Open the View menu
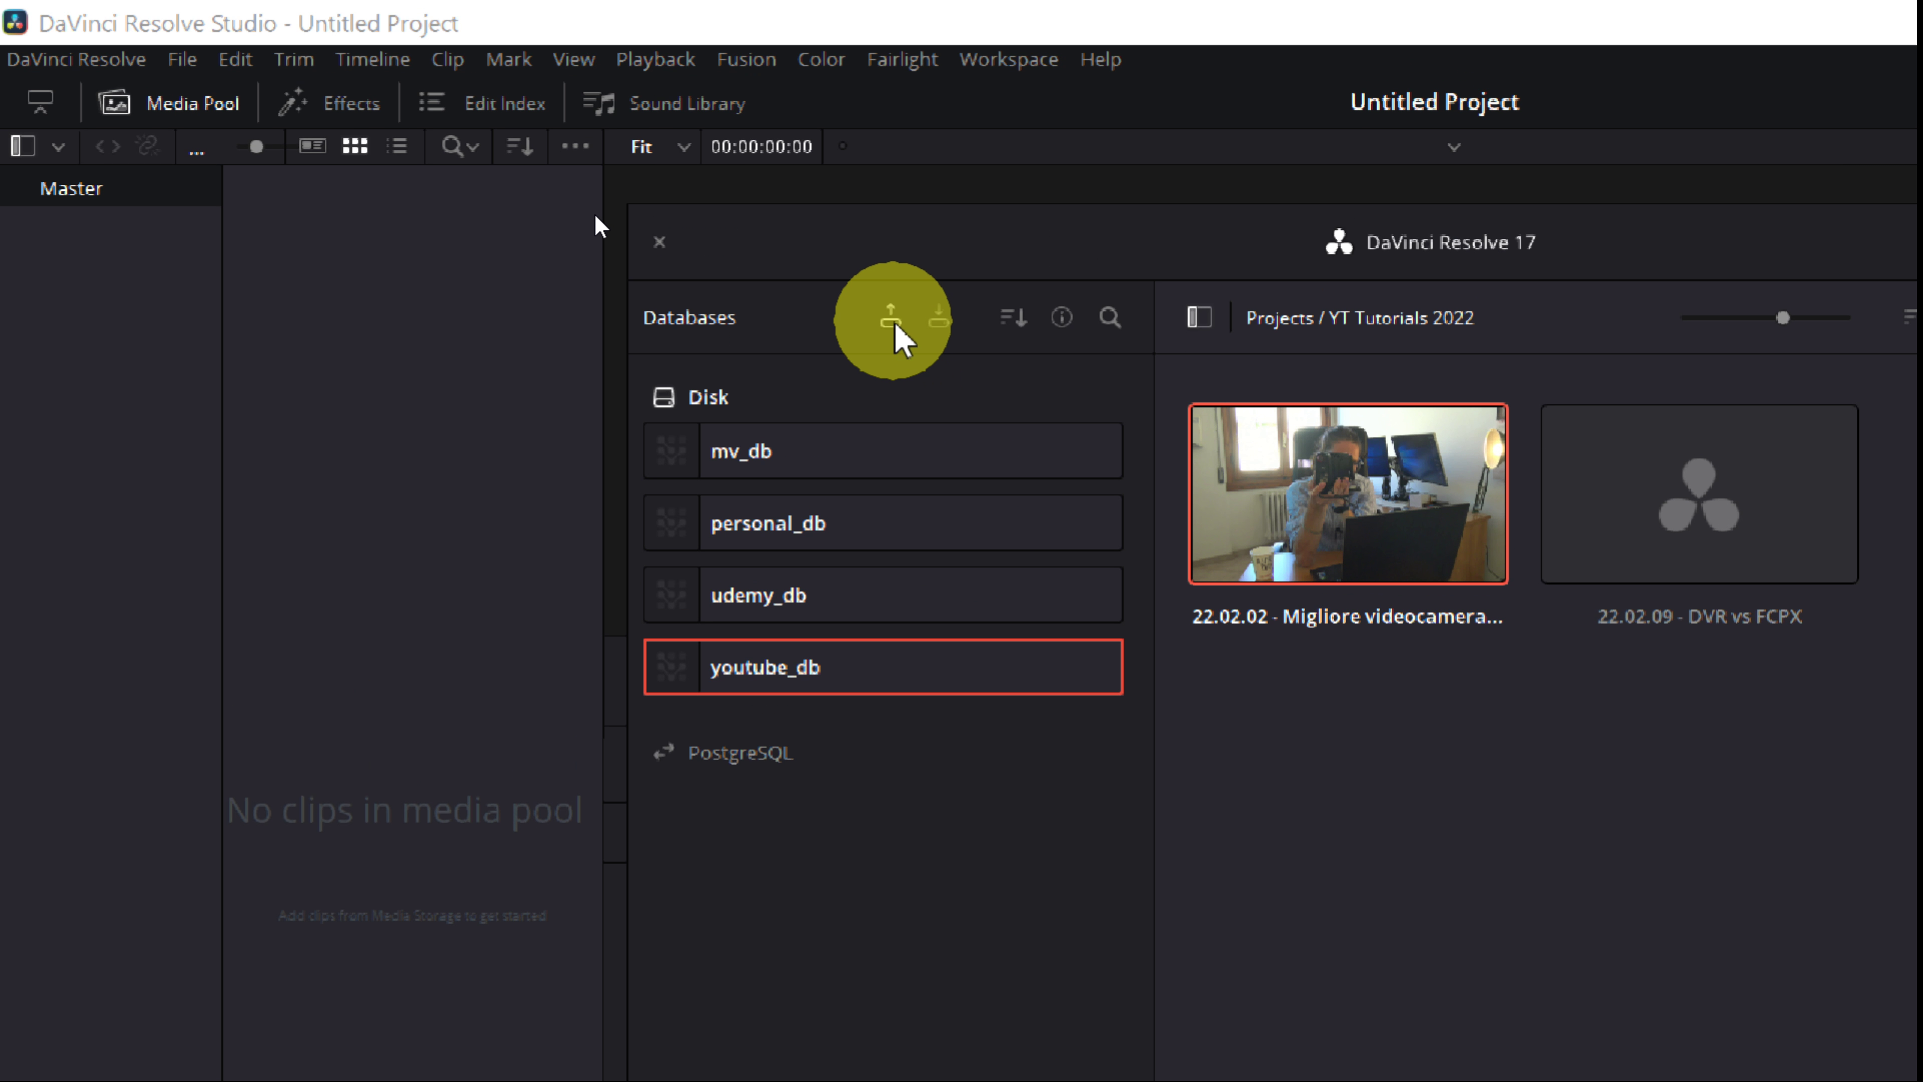 click(573, 60)
